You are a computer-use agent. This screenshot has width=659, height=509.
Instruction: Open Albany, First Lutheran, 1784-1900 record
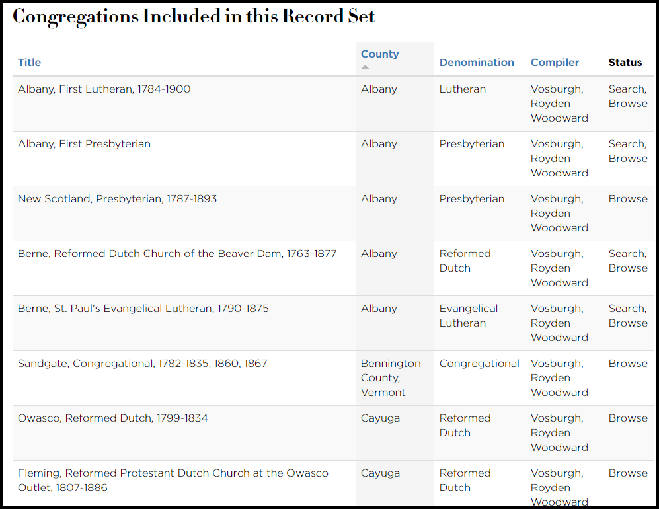[x=104, y=89]
